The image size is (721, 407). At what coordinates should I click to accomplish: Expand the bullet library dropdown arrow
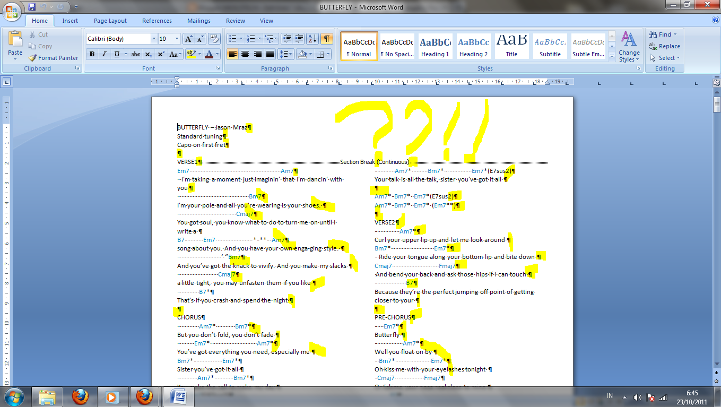coord(241,39)
